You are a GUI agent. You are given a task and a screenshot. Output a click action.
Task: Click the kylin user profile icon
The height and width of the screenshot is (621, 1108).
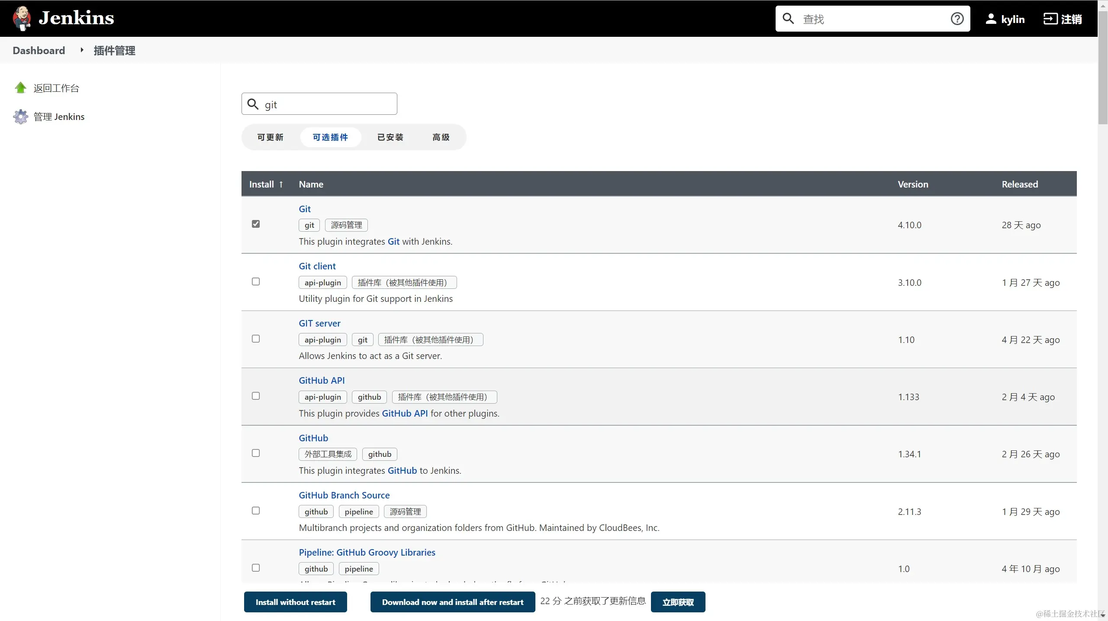tap(991, 19)
